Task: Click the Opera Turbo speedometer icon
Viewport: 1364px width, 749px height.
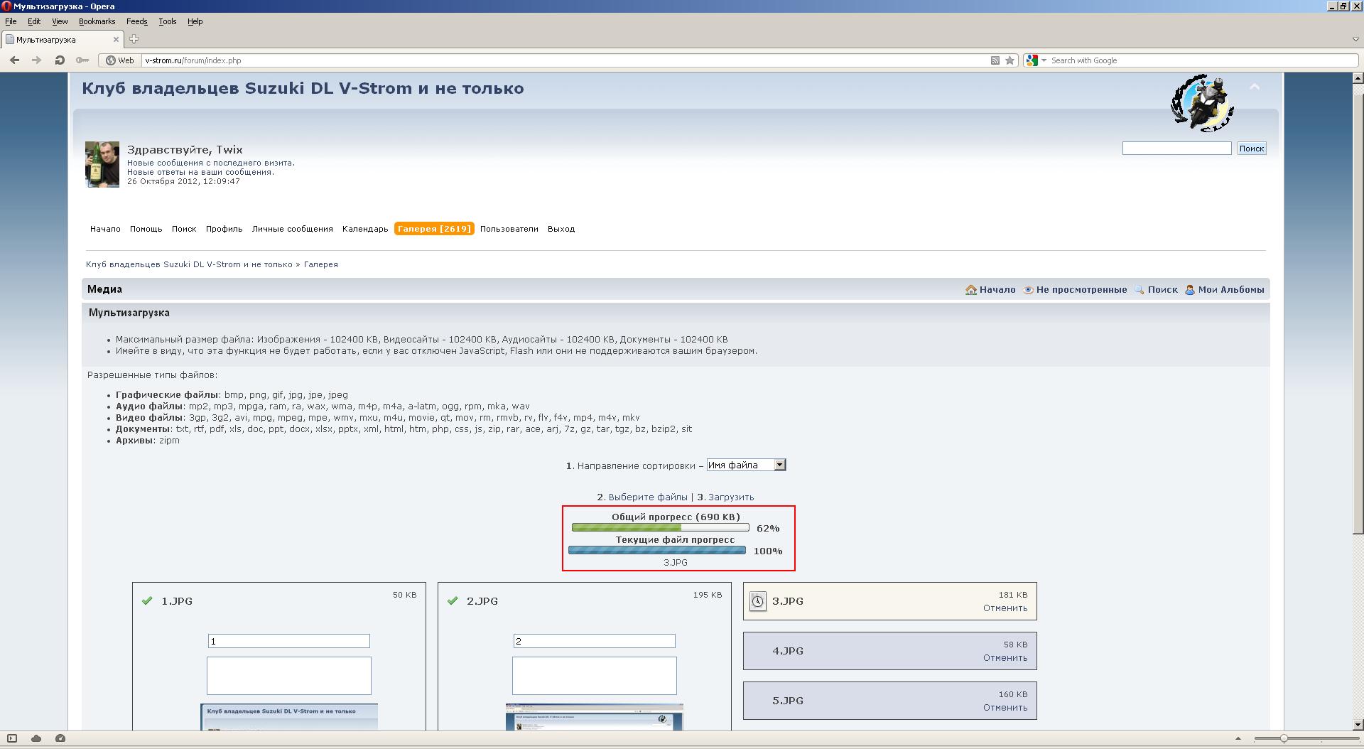Action: (x=60, y=738)
